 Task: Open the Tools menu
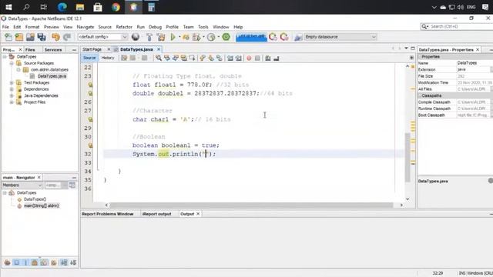[x=203, y=27]
